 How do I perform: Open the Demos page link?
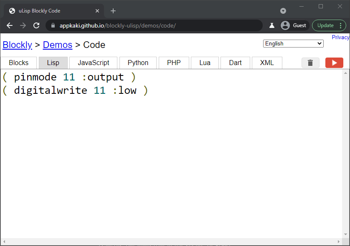point(57,45)
